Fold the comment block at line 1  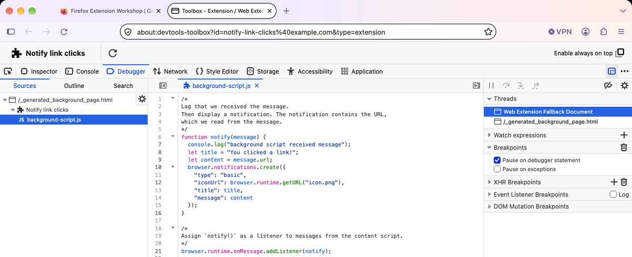[x=173, y=99]
